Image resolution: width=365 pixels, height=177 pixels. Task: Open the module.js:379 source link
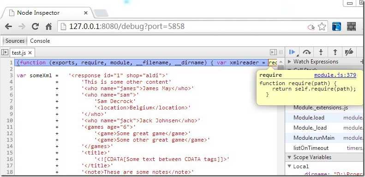pos(335,75)
